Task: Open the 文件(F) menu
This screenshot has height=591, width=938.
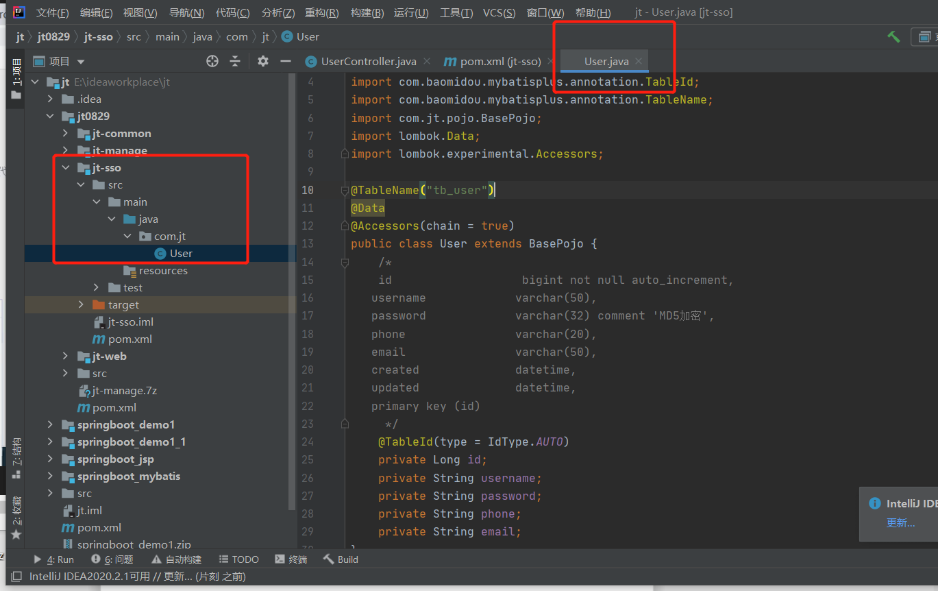Action: pos(52,13)
